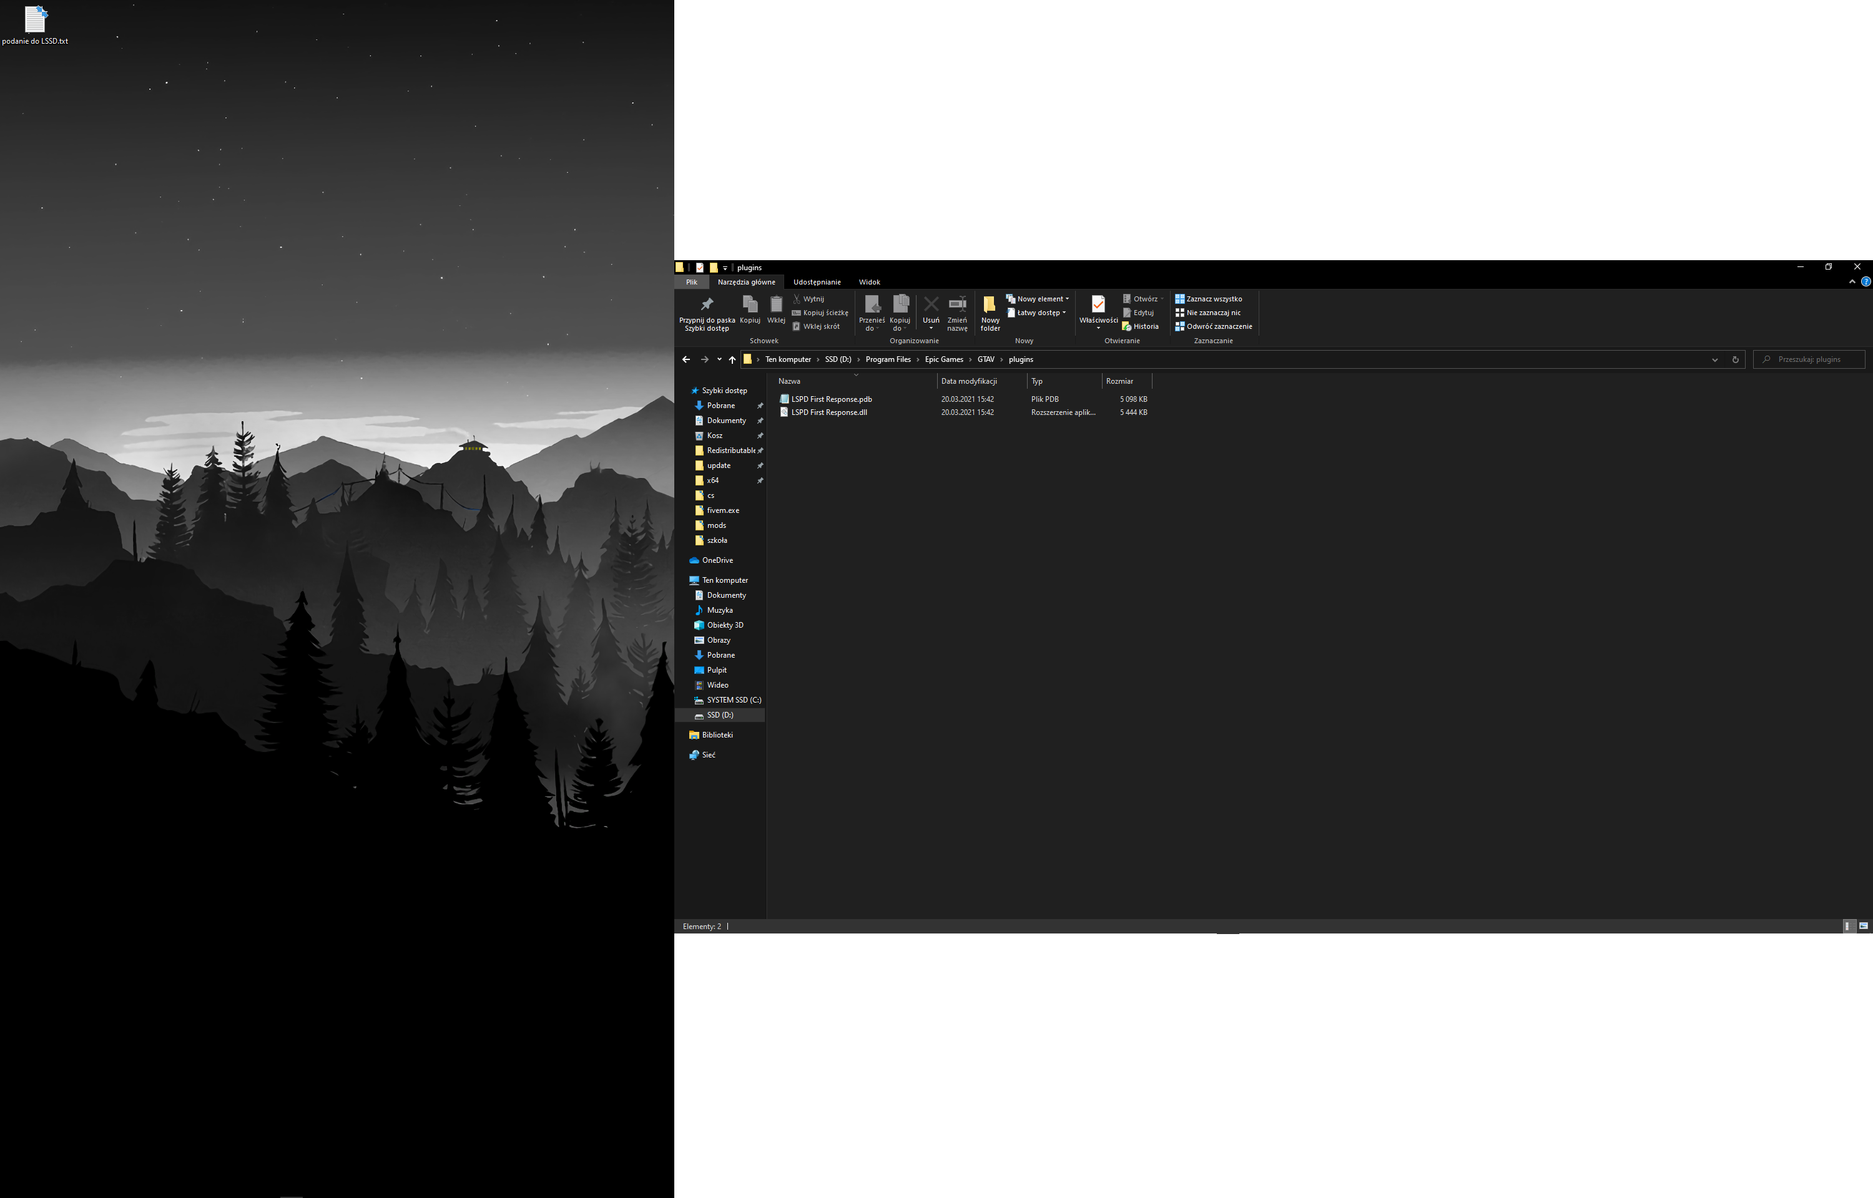Click the Zmień nazwę (rename) icon
Viewport: 1873px width, 1198px height.
tap(957, 304)
